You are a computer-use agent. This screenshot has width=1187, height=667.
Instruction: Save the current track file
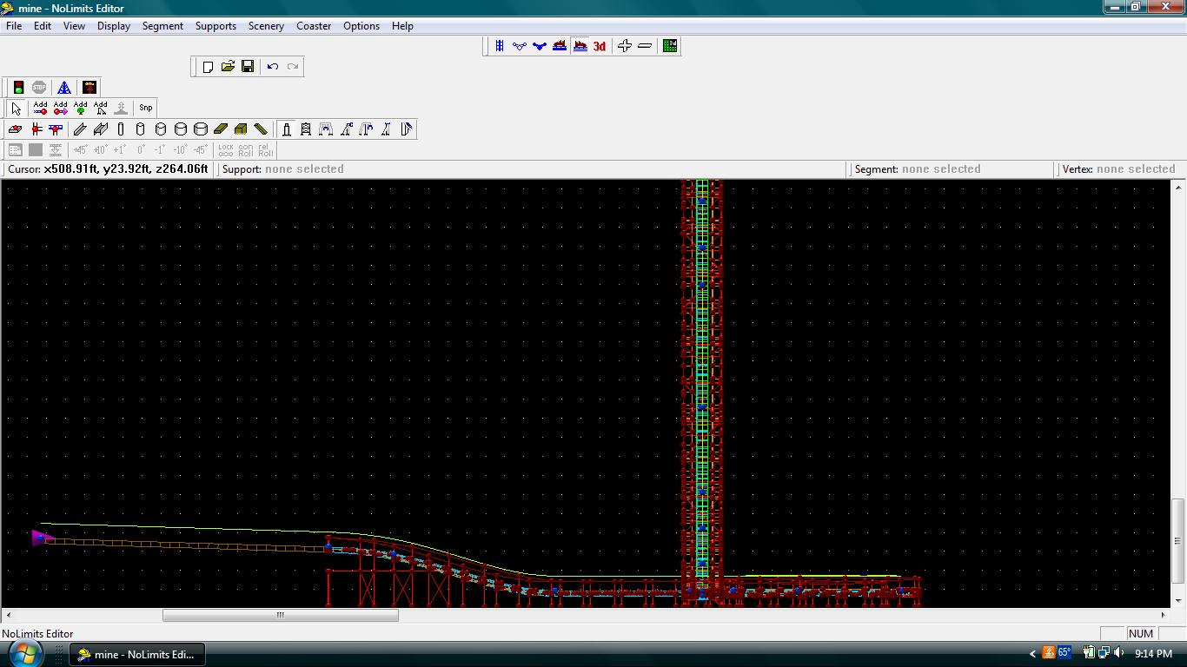pyautogui.click(x=248, y=67)
